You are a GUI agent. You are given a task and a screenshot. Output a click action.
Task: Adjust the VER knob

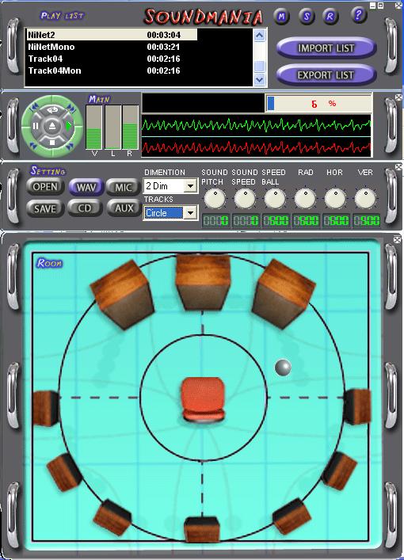(365, 198)
